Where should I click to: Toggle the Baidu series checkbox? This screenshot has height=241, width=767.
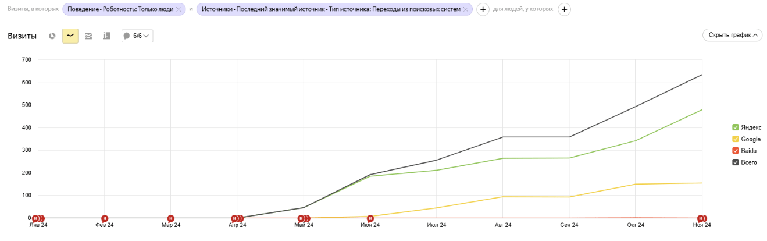(736, 151)
